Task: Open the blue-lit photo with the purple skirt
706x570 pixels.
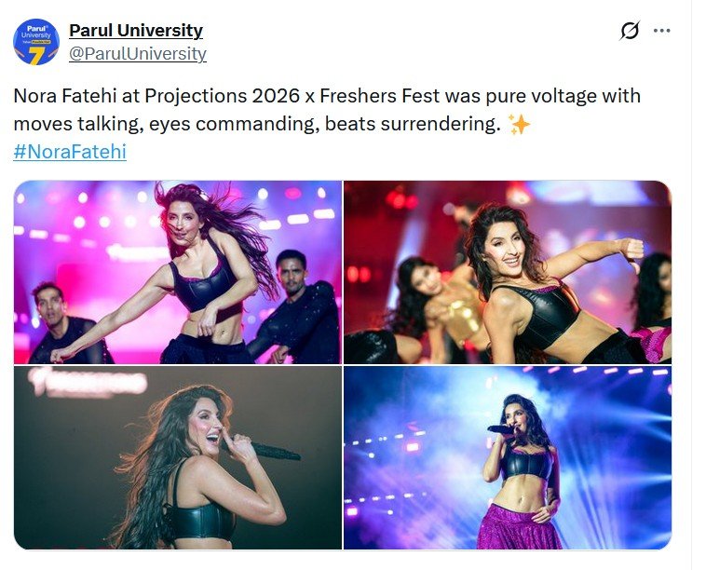Action: click(x=508, y=457)
